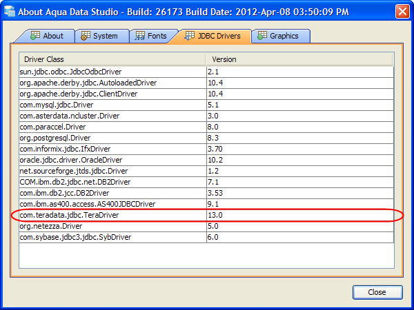
Task: Click the Fonts tab icon
Action: (139, 36)
